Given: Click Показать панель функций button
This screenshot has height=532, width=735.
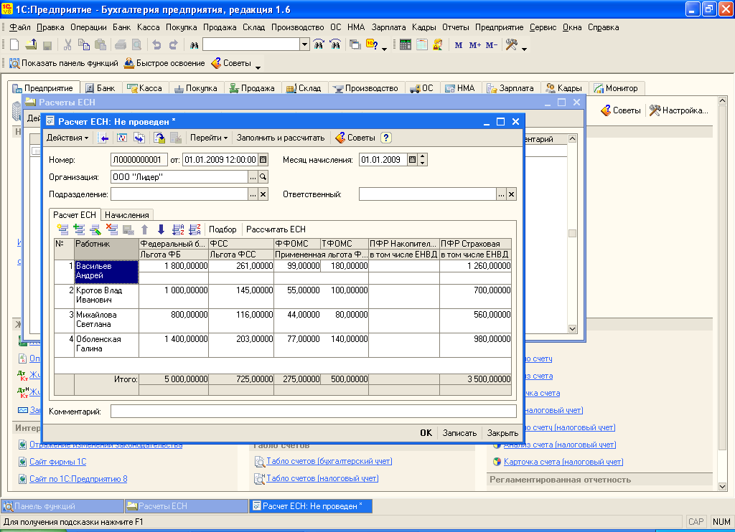Looking at the screenshot, I should (64, 63).
